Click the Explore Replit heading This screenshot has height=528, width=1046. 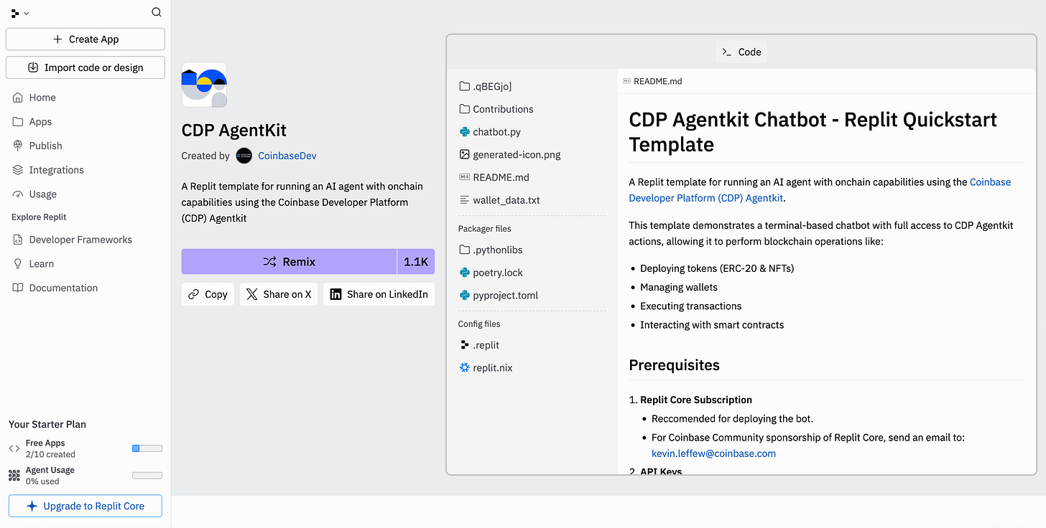click(x=39, y=217)
